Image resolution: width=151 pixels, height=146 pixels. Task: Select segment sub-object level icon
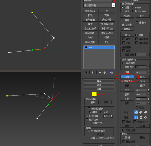tap(99, 94)
